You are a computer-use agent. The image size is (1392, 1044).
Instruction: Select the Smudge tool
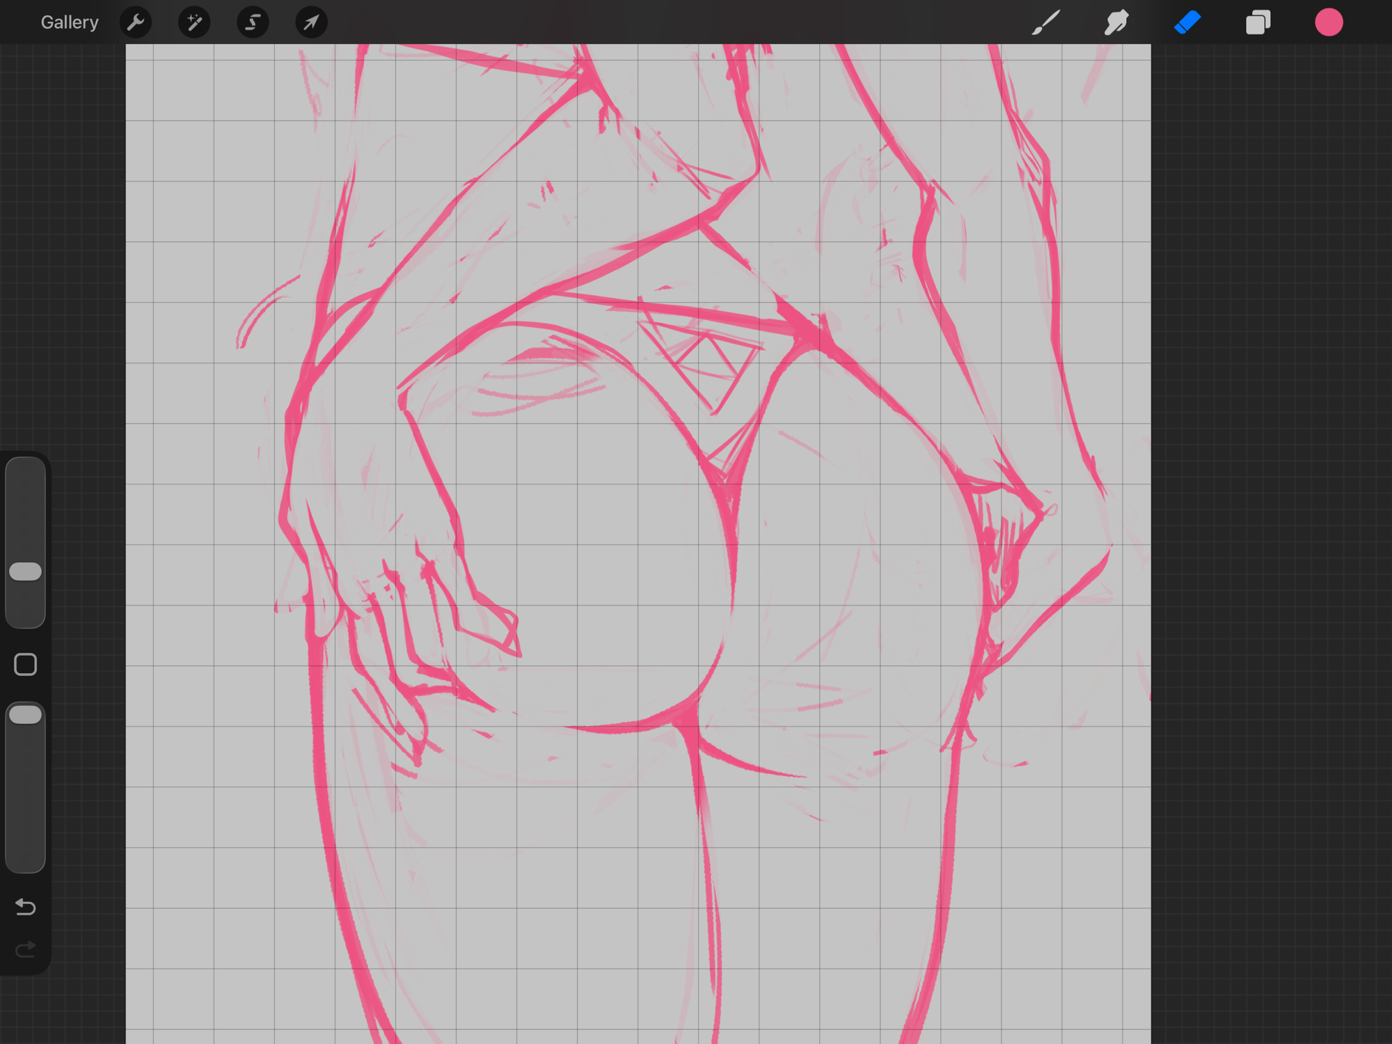pos(1116,22)
